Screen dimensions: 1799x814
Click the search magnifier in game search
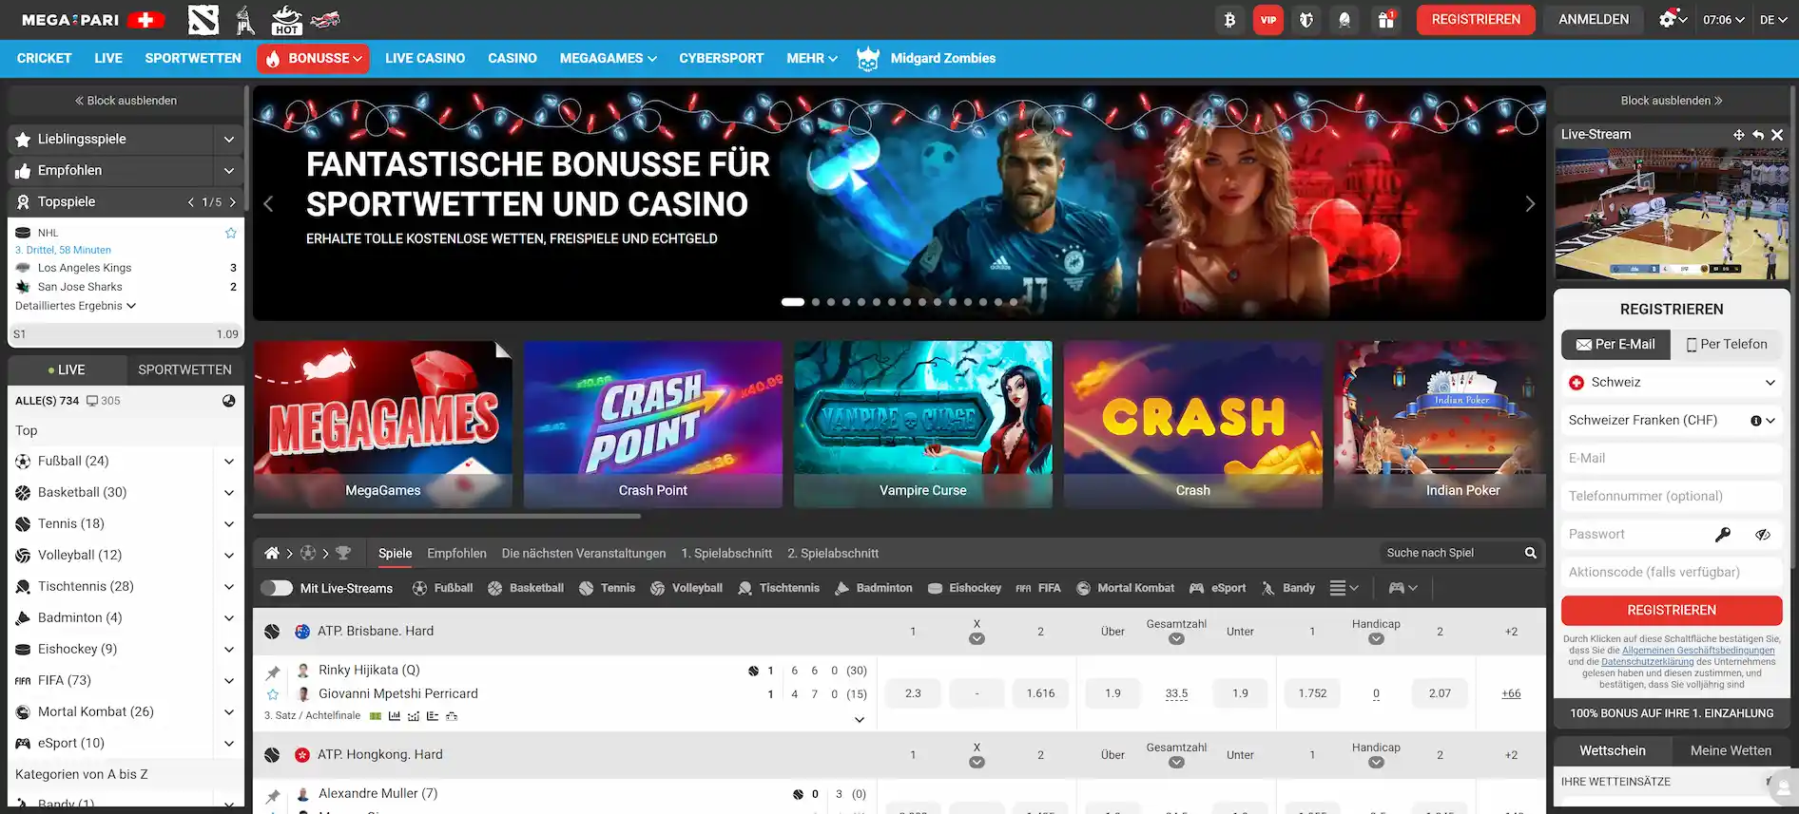(1530, 553)
